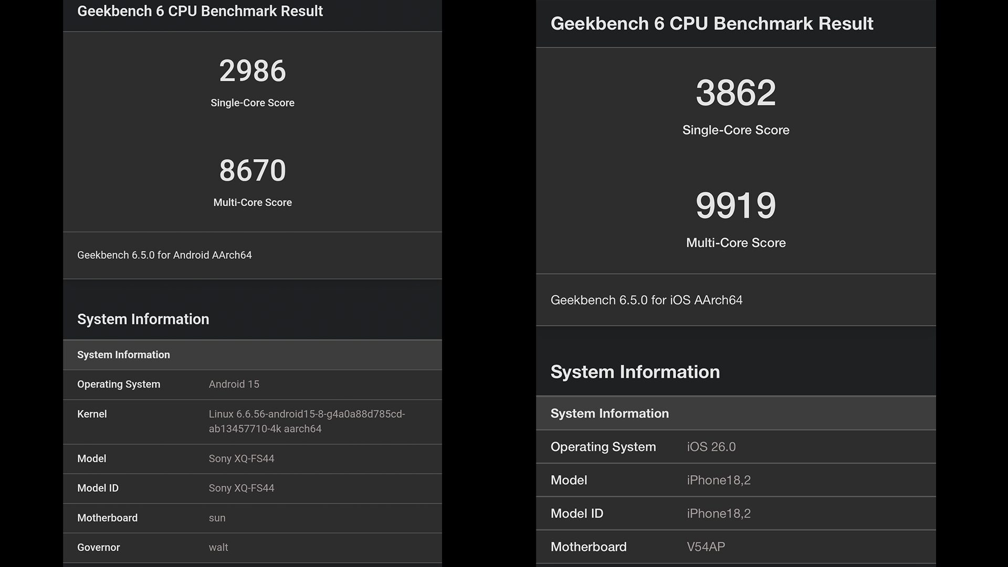Select the Geekbench 6.5.0 for Android AArch64 text

164,255
